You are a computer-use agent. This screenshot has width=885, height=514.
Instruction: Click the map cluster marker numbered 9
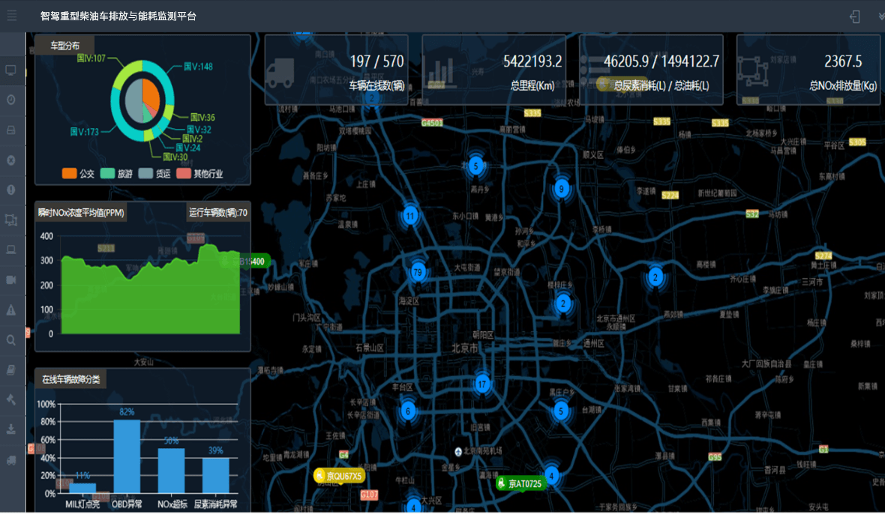(x=561, y=189)
